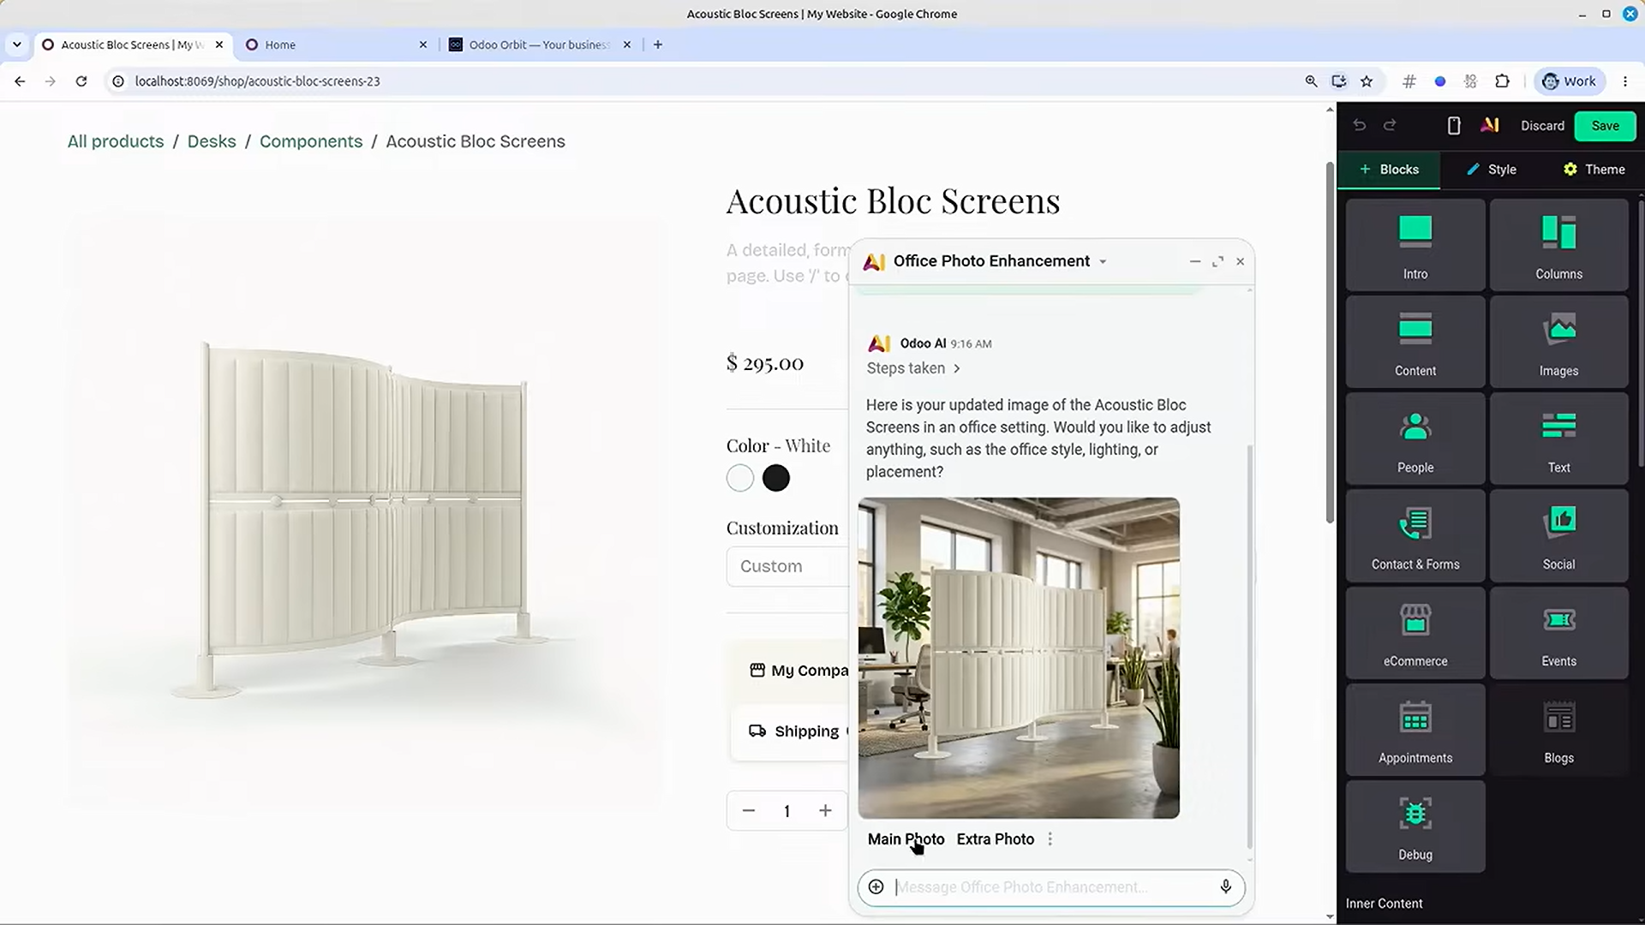Open the All products breadcrumb
The width and height of the screenshot is (1645, 925).
click(116, 141)
